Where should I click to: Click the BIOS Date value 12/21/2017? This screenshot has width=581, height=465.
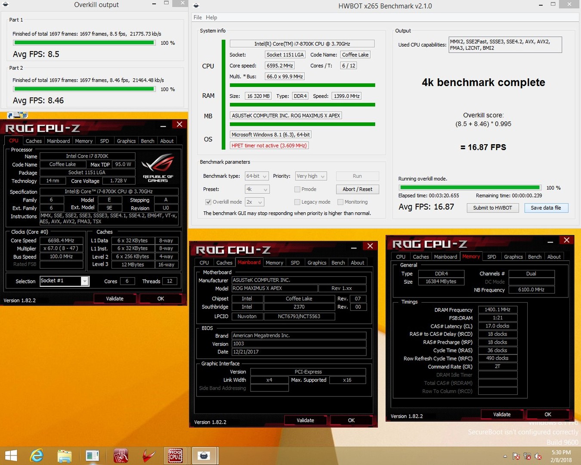299,352
